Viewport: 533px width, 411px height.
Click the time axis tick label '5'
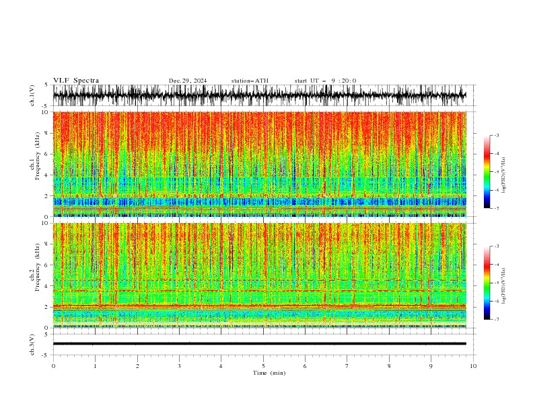(x=263, y=366)
